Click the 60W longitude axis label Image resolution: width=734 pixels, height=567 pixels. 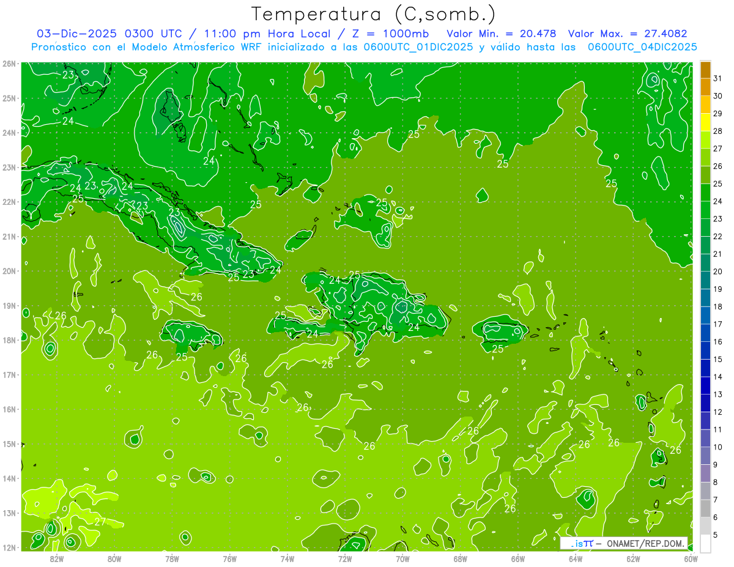691,558
